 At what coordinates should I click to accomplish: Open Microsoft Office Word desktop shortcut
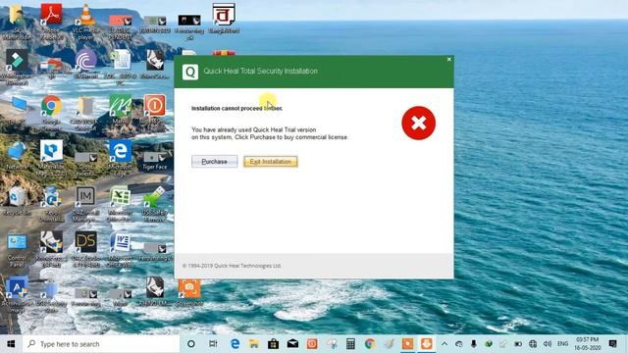click(120, 249)
